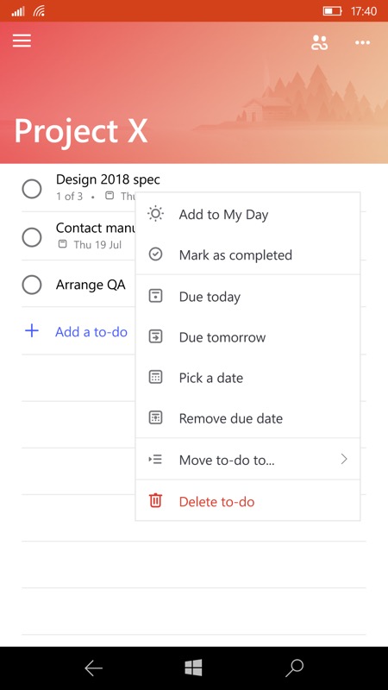Mark Arrange QA circle as done
Image resolution: width=388 pixels, height=690 pixels.
click(32, 285)
